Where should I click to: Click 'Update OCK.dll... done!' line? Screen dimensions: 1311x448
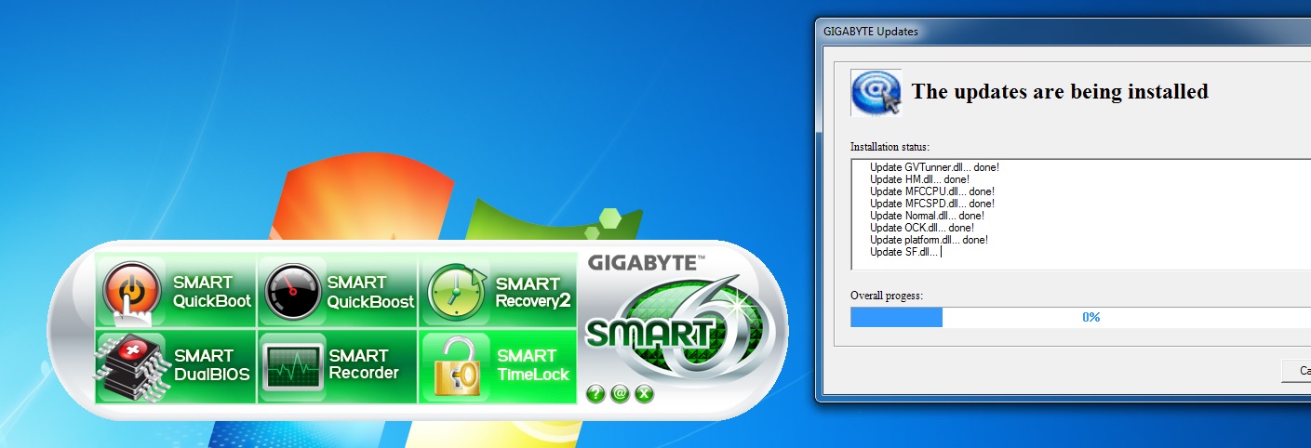[922, 228]
